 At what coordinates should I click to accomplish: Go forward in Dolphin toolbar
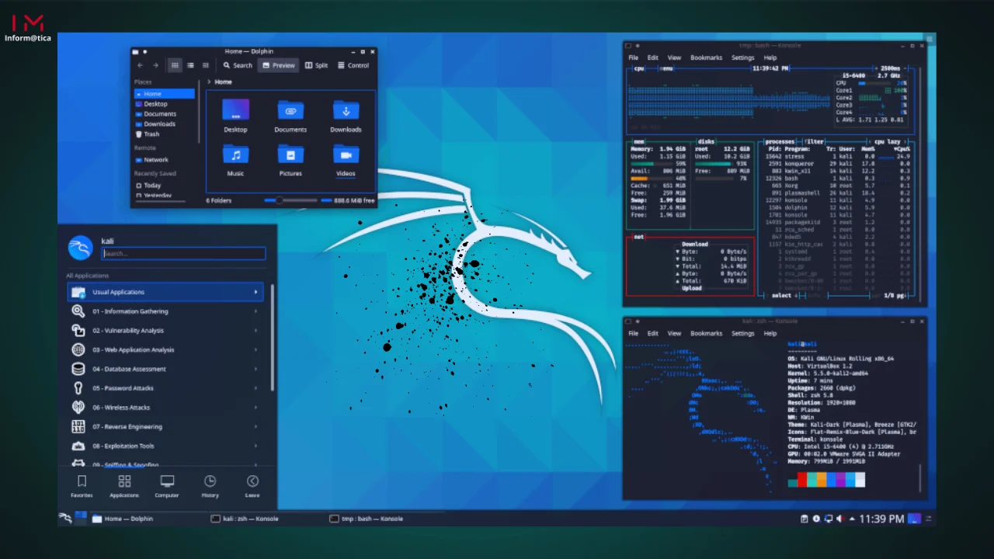pos(155,65)
